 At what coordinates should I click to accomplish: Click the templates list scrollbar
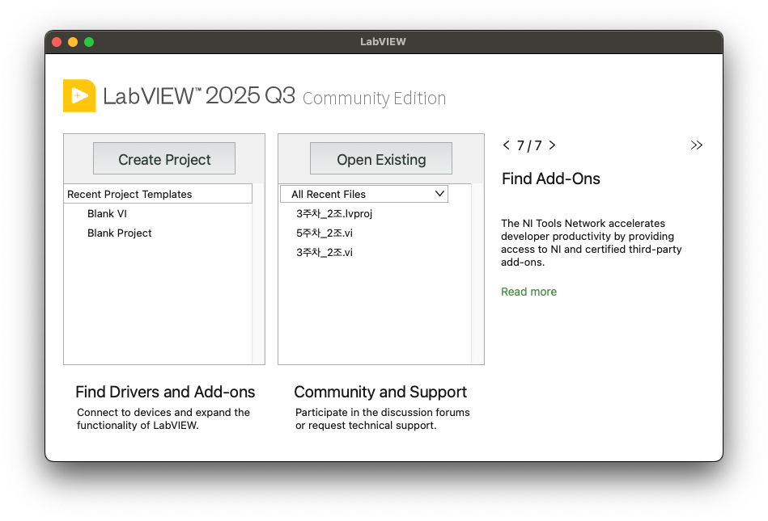(258, 274)
